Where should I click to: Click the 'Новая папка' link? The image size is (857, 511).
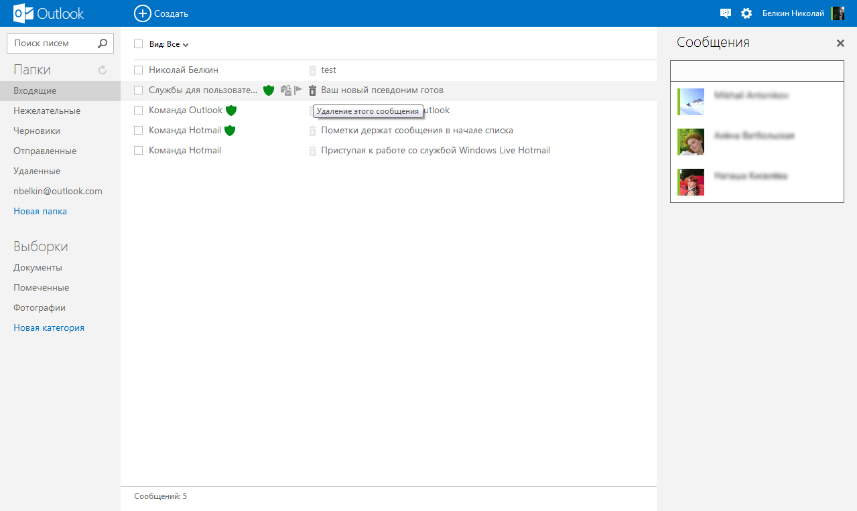tap(40, 211)
